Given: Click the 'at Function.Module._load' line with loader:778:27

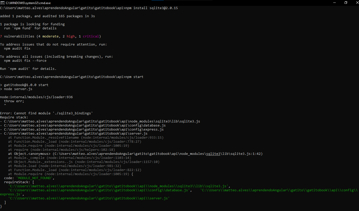Looking at the screenshot, I should point(75,142).
